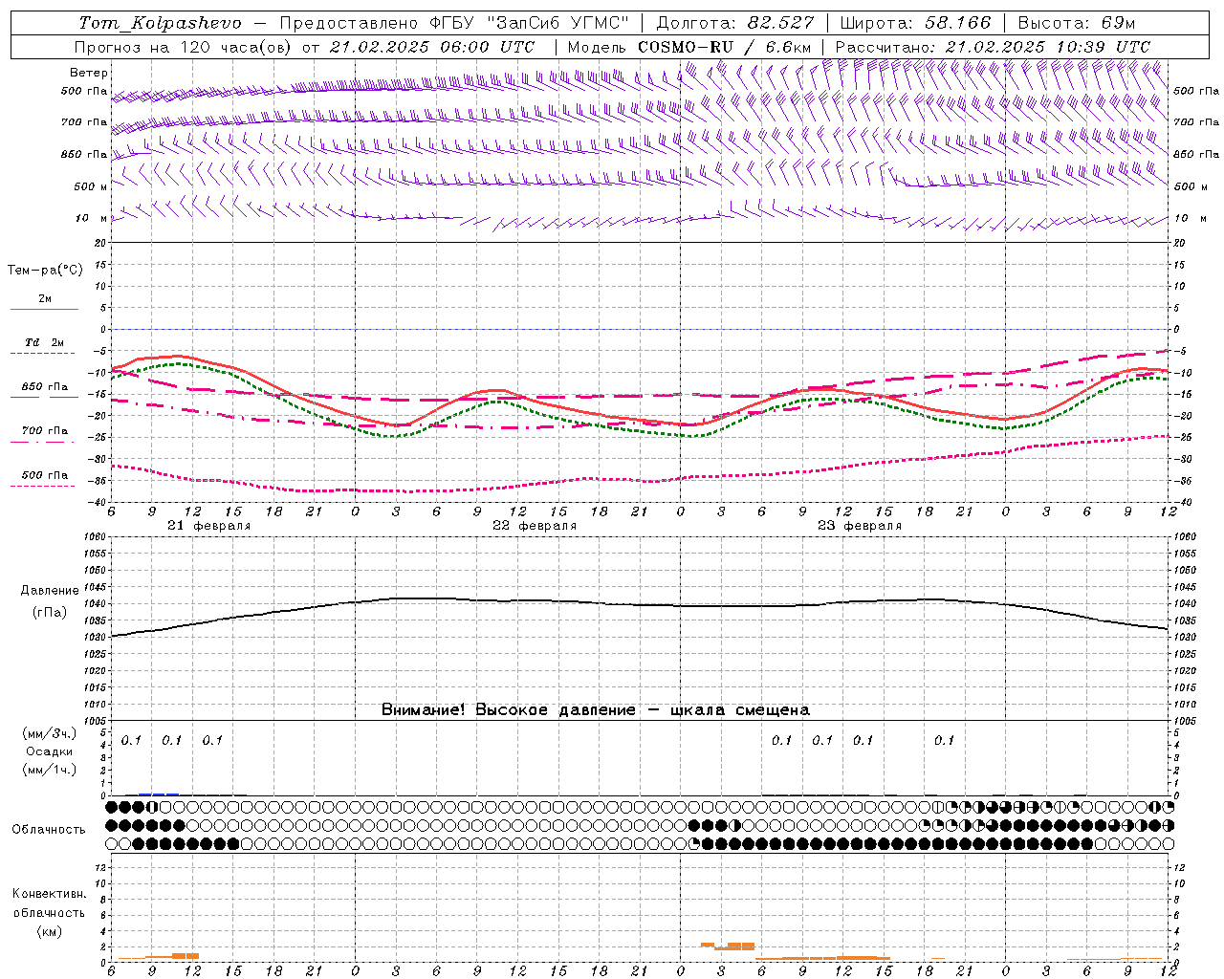
Task: Click the '(мм/3ч.)' precipitation unit label
Action: 50,734
